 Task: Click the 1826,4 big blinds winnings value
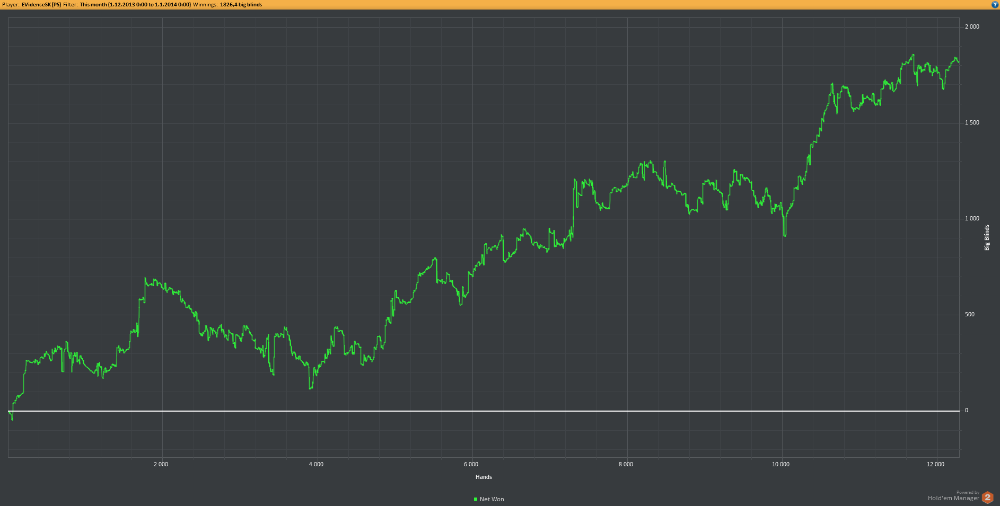241,5
